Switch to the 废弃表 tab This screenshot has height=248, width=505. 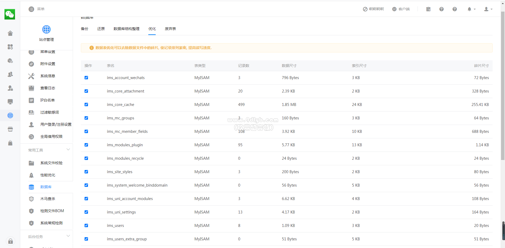point(170,29)
